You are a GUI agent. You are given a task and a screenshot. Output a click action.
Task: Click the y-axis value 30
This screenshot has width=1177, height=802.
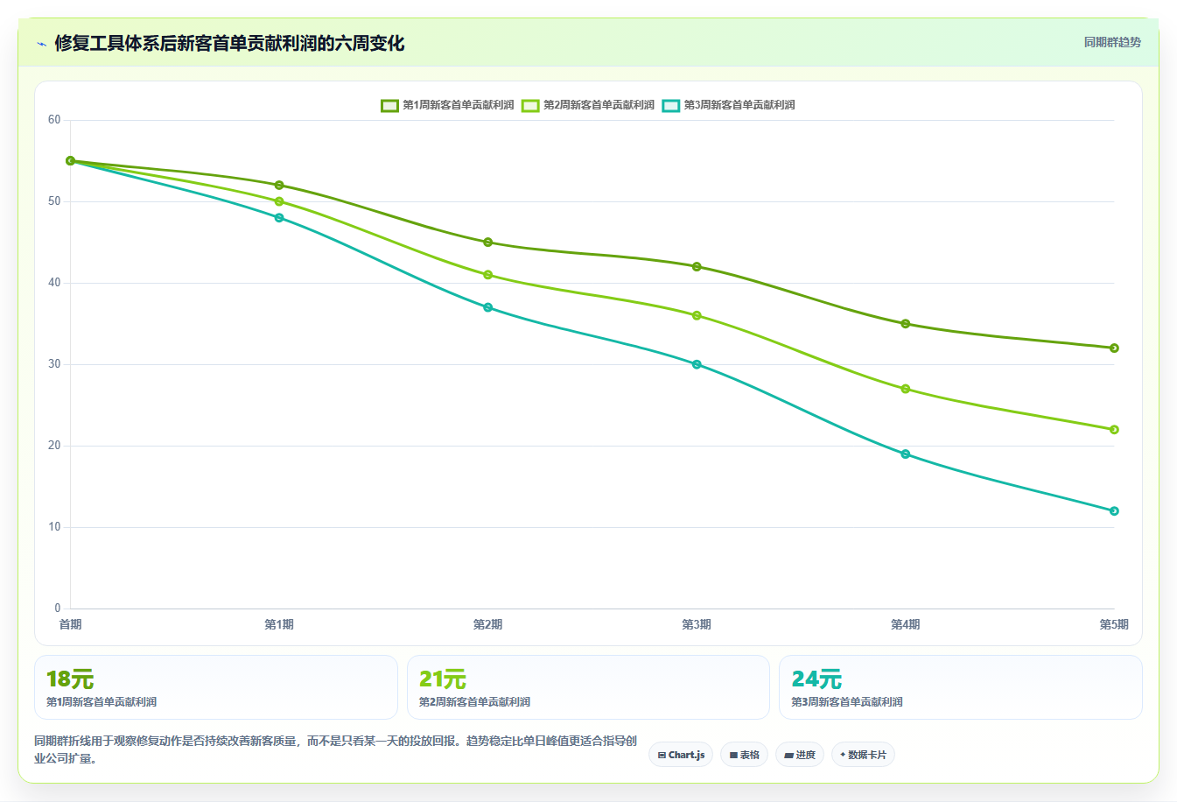pos(54,364)
